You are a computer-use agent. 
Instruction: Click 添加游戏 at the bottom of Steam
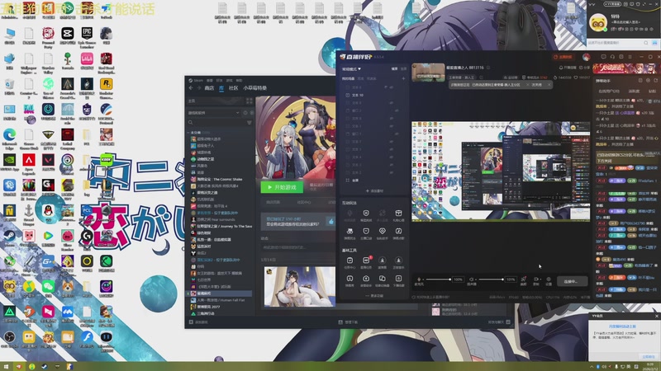198,322
